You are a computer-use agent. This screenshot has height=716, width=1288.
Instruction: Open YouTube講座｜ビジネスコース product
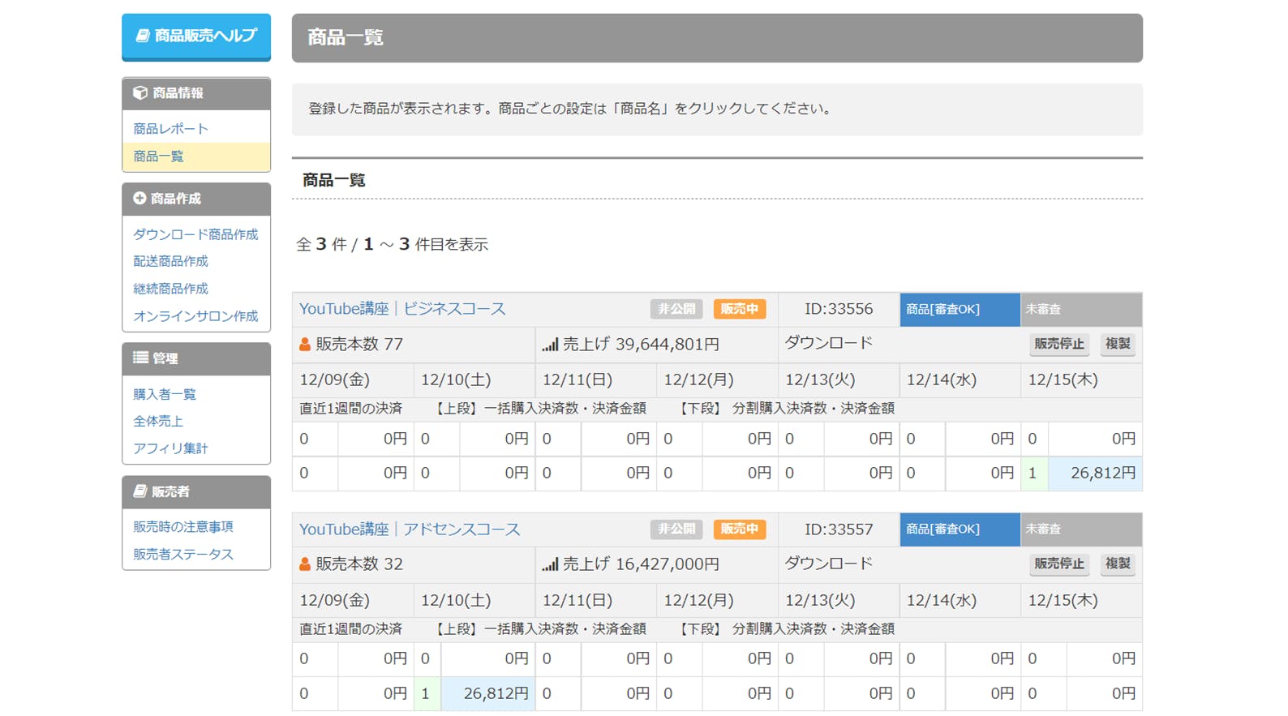click(x=402, y=309)
